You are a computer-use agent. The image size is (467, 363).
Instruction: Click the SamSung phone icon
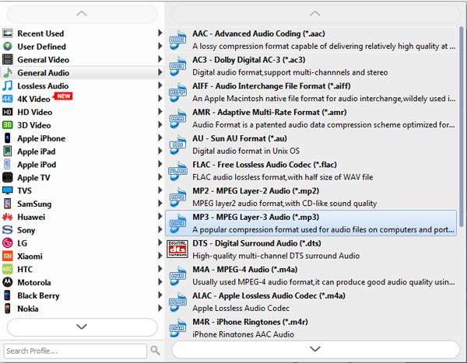8,204
